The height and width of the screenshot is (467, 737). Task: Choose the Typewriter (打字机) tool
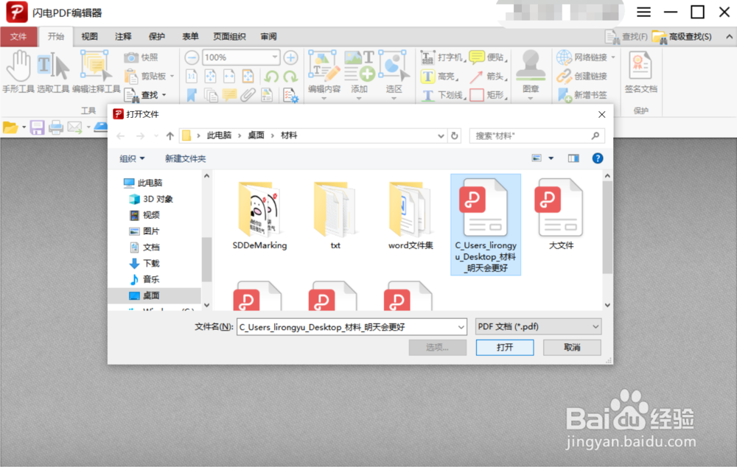[442, 57]
